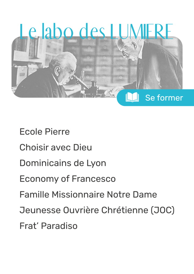
Task: Visit the Frat' Paradiso link
Action: point(48,226)
